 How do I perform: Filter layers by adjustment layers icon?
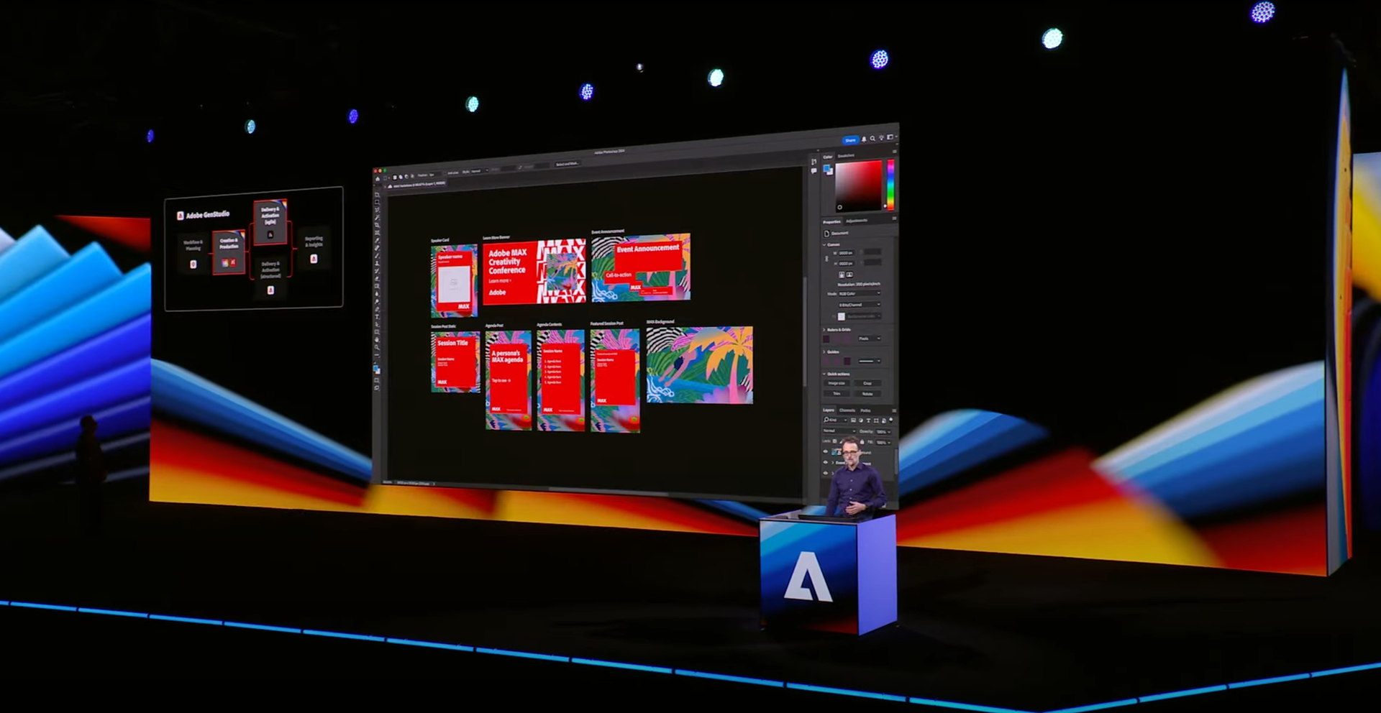(x=861, y=420)
